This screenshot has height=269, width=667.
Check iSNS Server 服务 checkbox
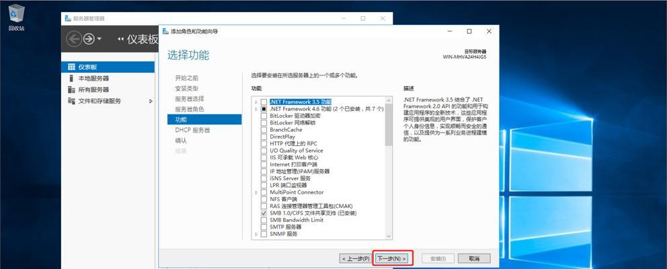coord(264,178)
